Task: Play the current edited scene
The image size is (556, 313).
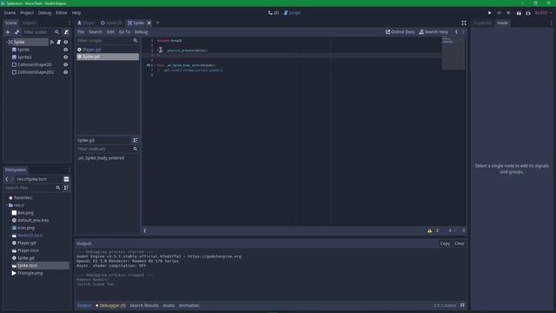Action: click(519, 13)
